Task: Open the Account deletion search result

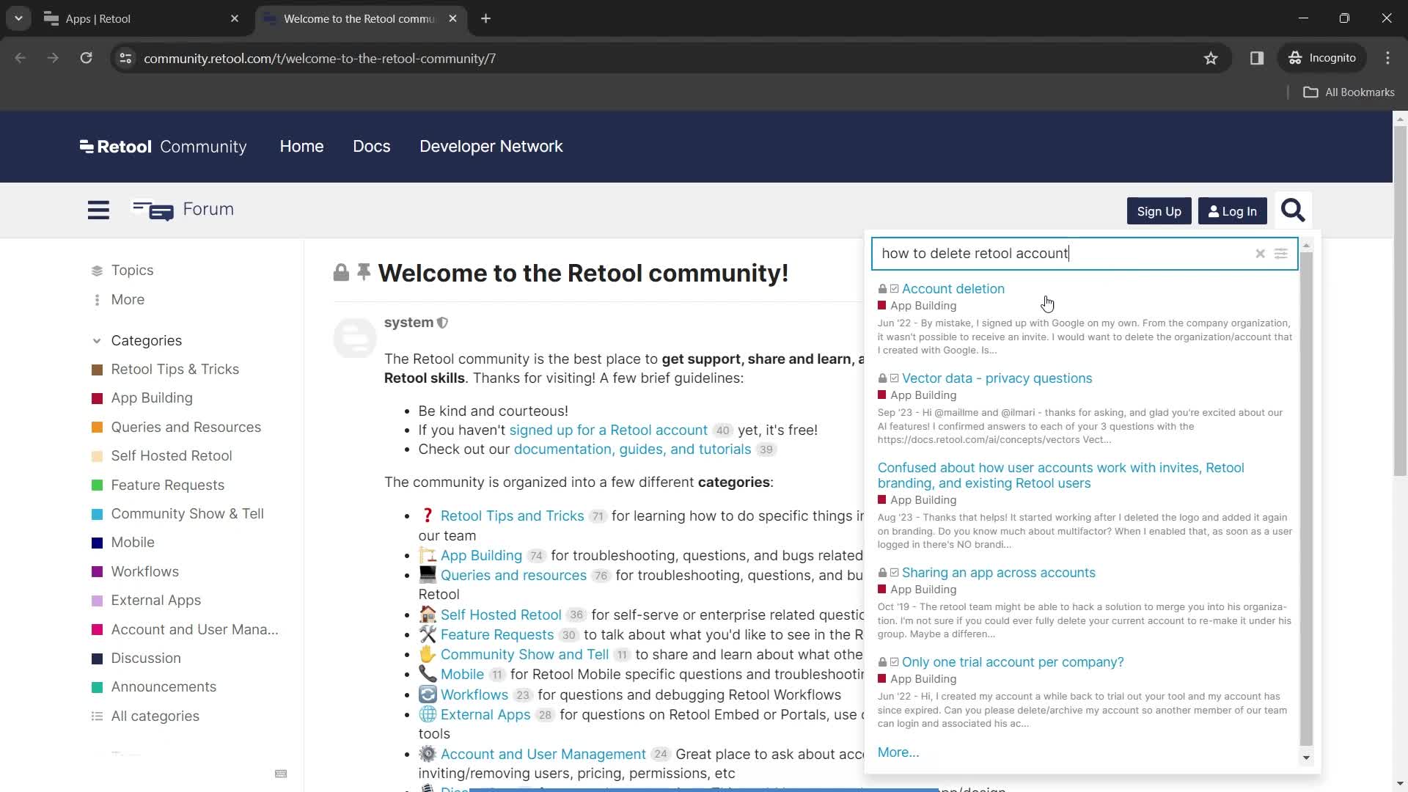Action: [953, 289]
